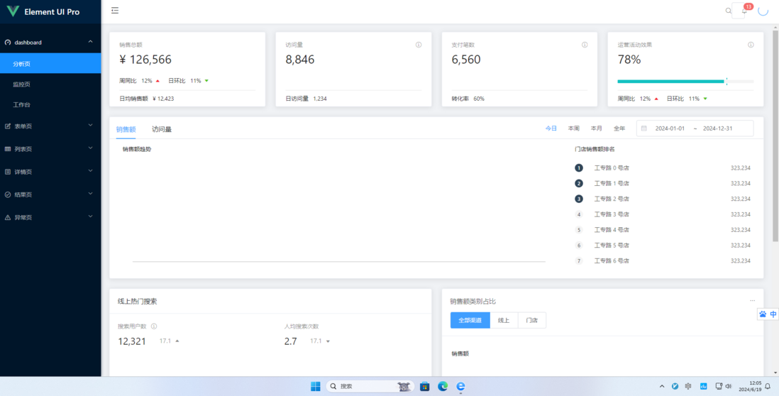
Task: Show info tooltip on 支付笔数 card
Action: [x=585, y=45]
